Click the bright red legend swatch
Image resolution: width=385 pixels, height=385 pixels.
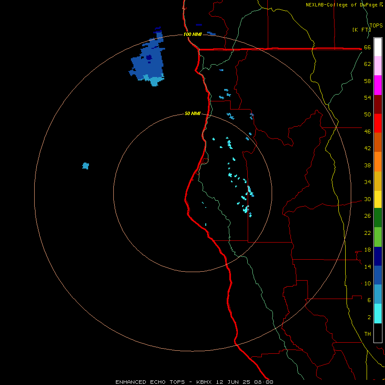click(x=378, y=123)
